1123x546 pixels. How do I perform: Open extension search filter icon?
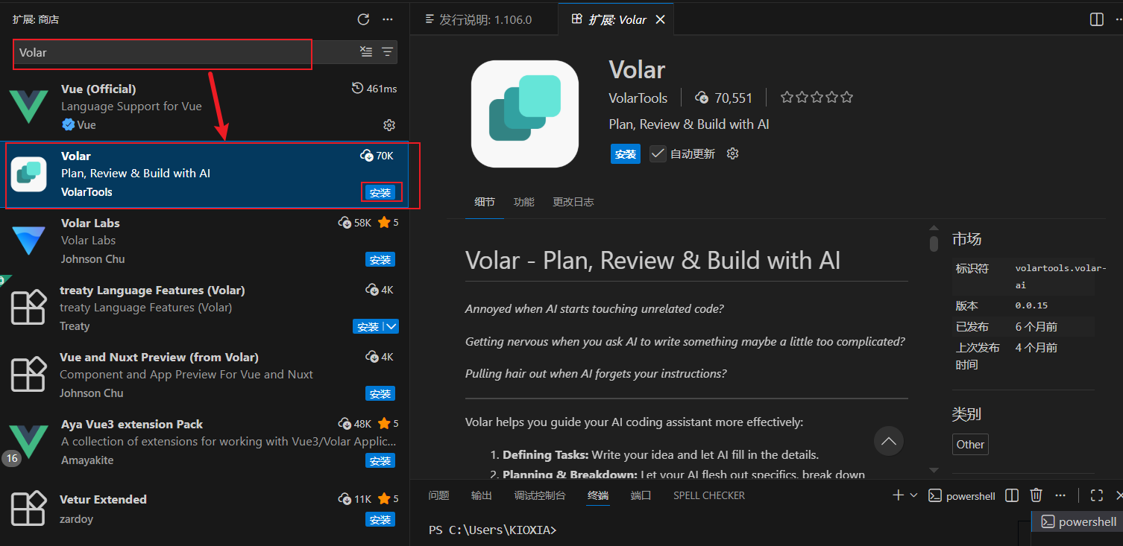tap(387, 51)
